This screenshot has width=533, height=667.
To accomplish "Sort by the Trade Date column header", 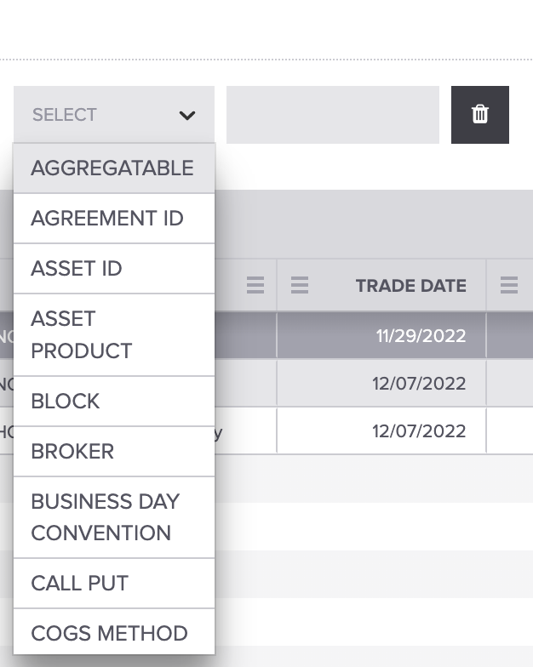I will point(410,286).
